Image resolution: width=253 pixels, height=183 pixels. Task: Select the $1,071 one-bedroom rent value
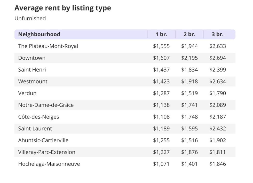tap(161, 164)
